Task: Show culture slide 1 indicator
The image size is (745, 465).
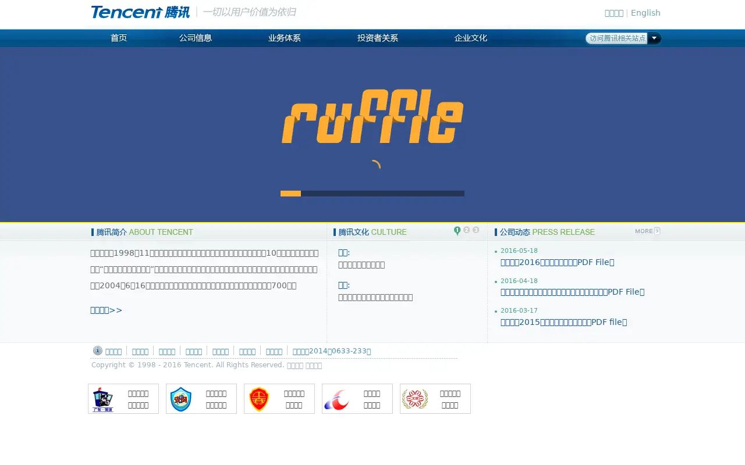Action: (457, 231)
